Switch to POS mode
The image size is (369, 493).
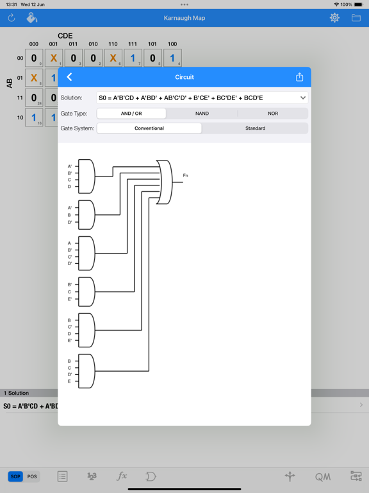(x=32, y=476)
